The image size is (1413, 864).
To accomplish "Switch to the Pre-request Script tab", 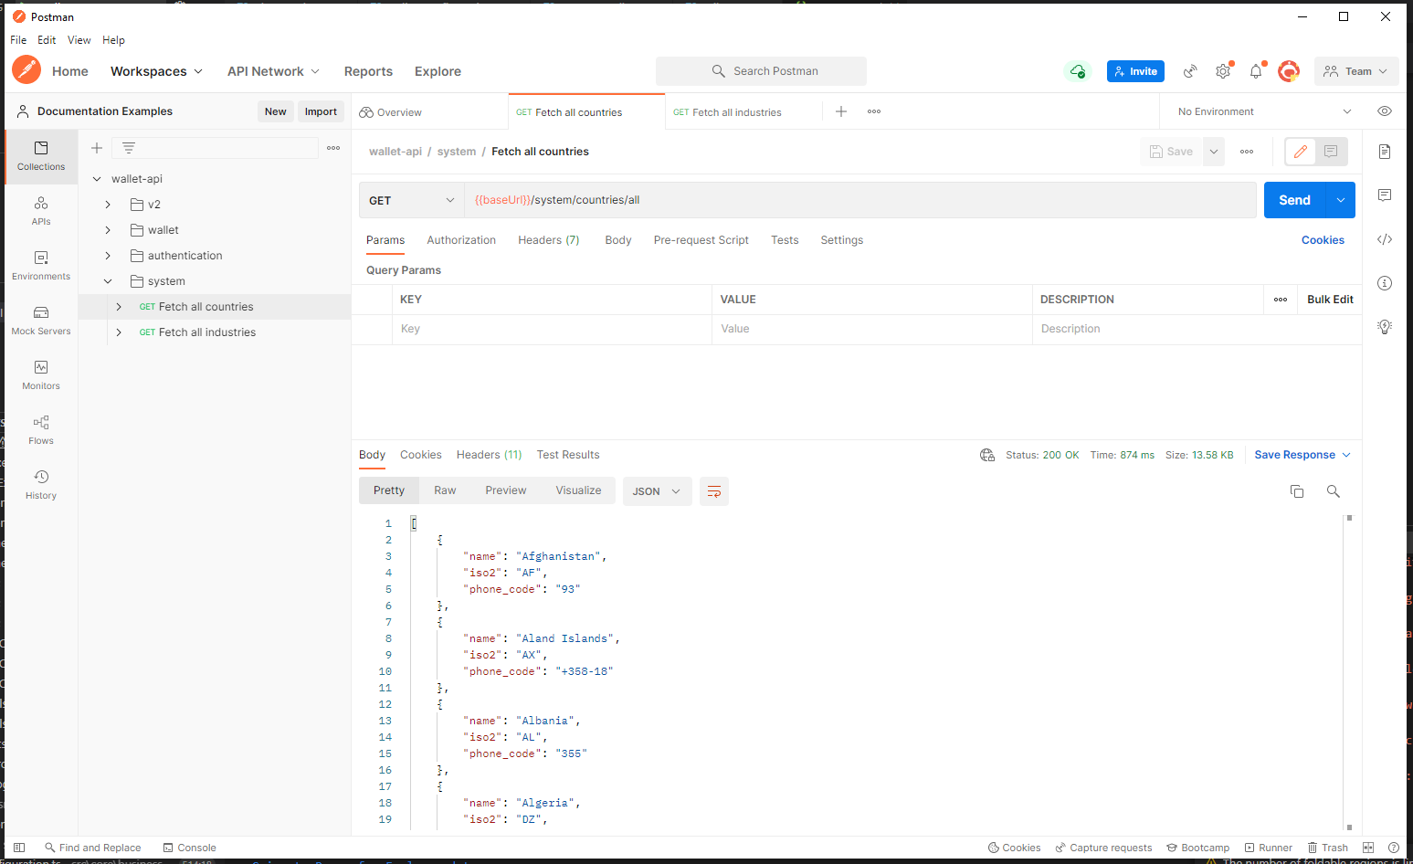I will coord(701,240).
